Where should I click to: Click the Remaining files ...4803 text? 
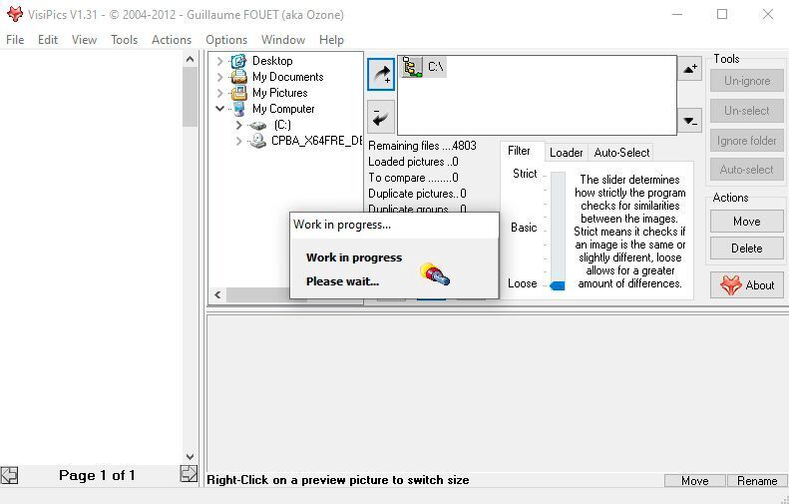coord(422,146)
